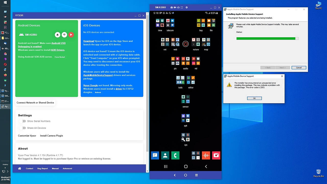327x184 pixels.
Task: Open Recycle Bin on desktop
Action: 319,173
